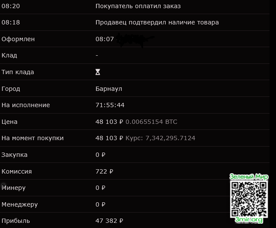Image resolution: width=276 pixels, height=228 pixels.
Task: Click the Зеленый Мир watermark title
Action: coord(249,177)
